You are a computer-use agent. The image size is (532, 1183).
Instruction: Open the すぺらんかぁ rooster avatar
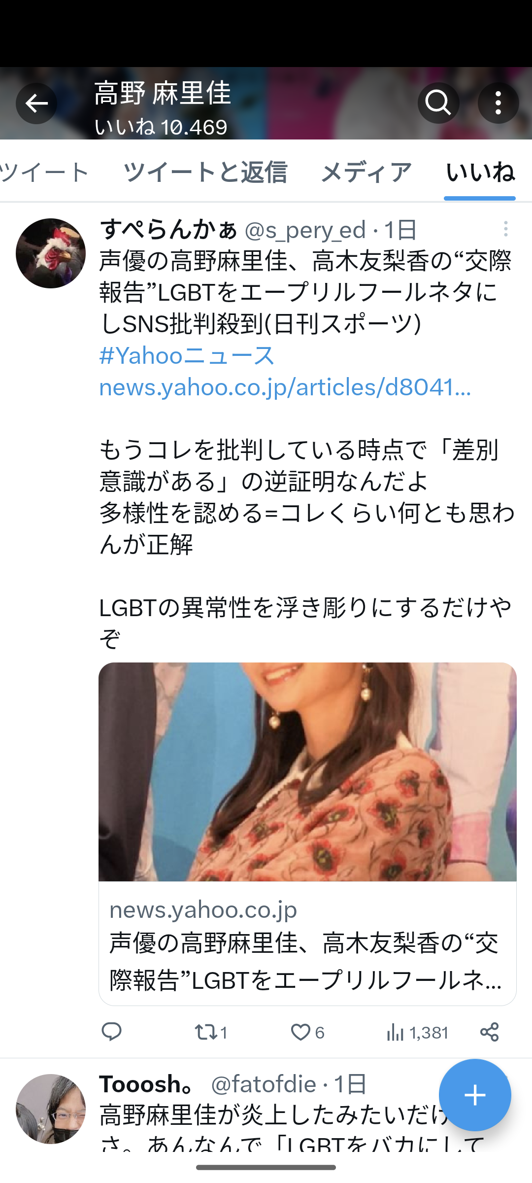[51, 253]
